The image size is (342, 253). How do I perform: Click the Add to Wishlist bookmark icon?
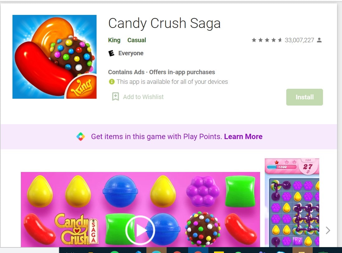pyautogui.click(x=115, y=97)
